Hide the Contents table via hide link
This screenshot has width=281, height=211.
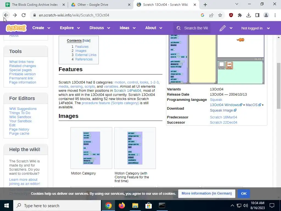(x=86, y=41)
